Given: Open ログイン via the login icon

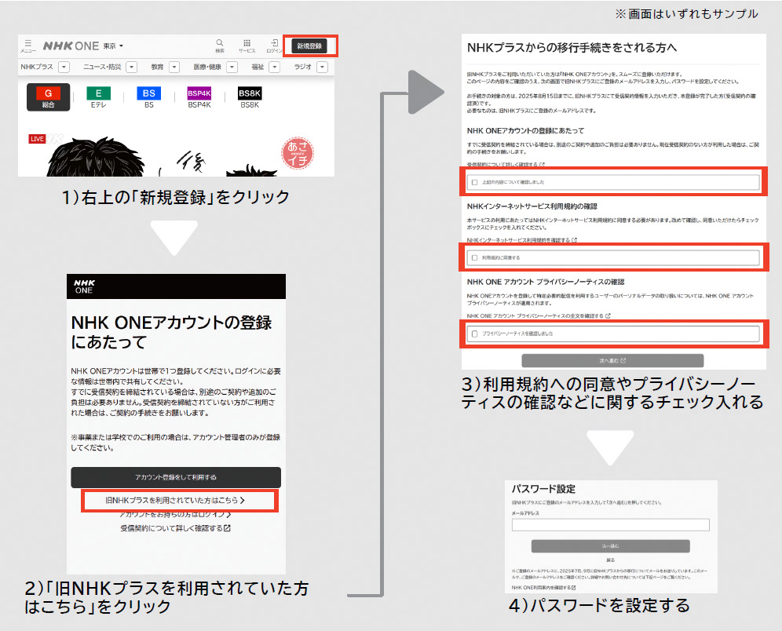Looking at the screenshot, I should [276, 43].
